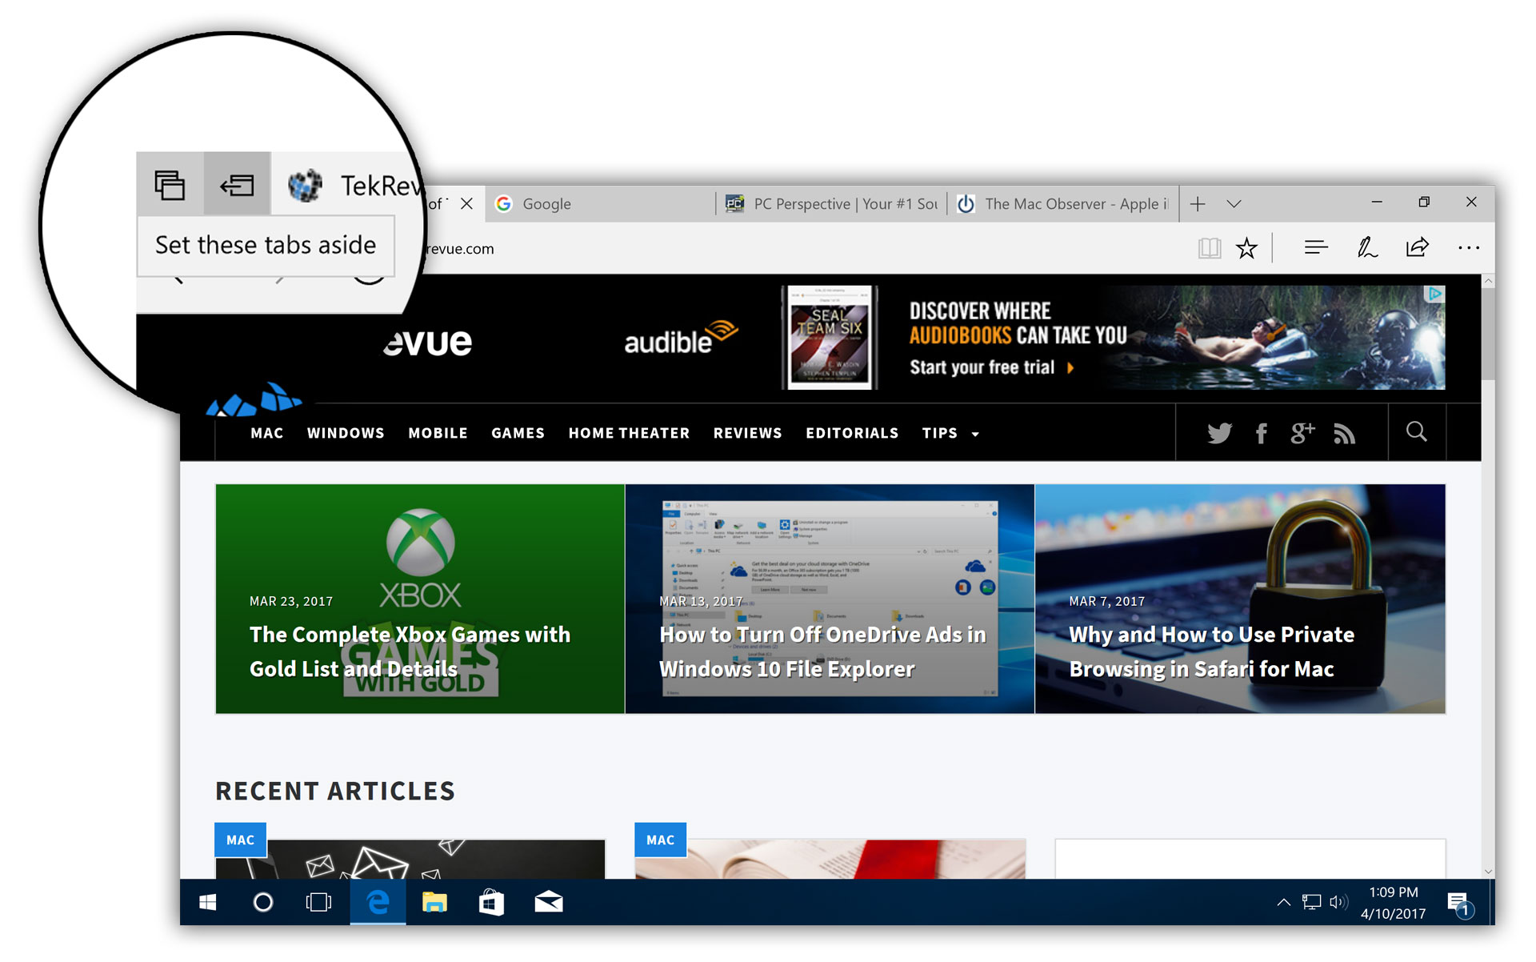Open Action Center notifications icon

(x=1459, y=904)
